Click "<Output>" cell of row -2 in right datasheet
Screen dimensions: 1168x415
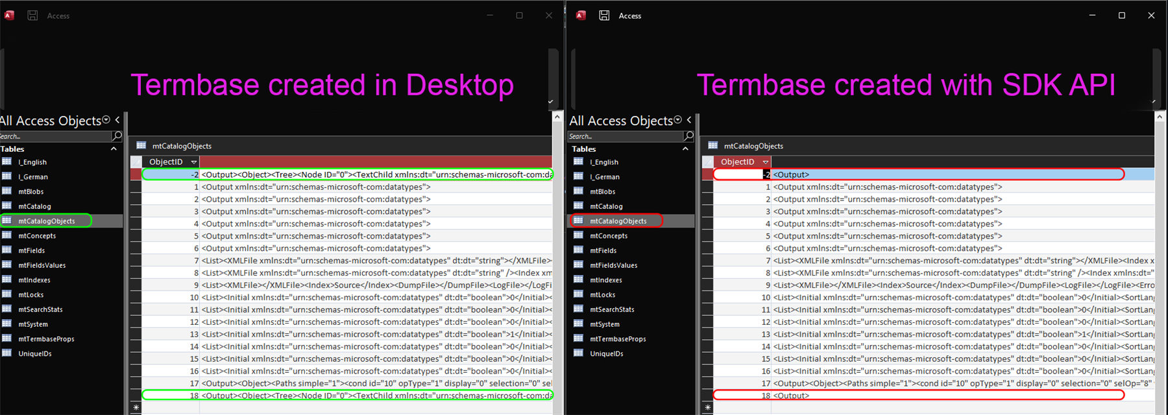pos(962,174)
